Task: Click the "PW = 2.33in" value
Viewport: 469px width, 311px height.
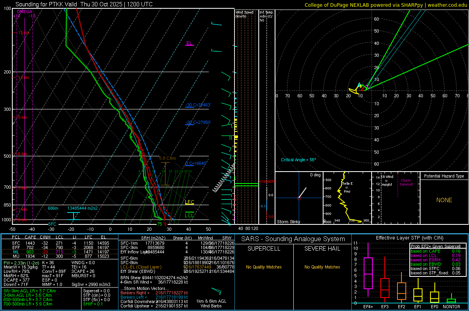Action: click(20, 263)
